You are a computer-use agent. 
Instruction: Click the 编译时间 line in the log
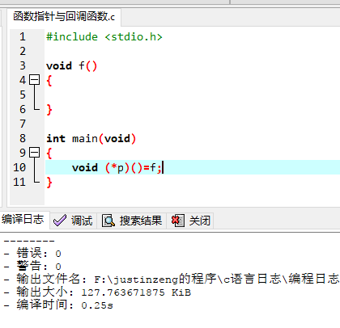58,305
